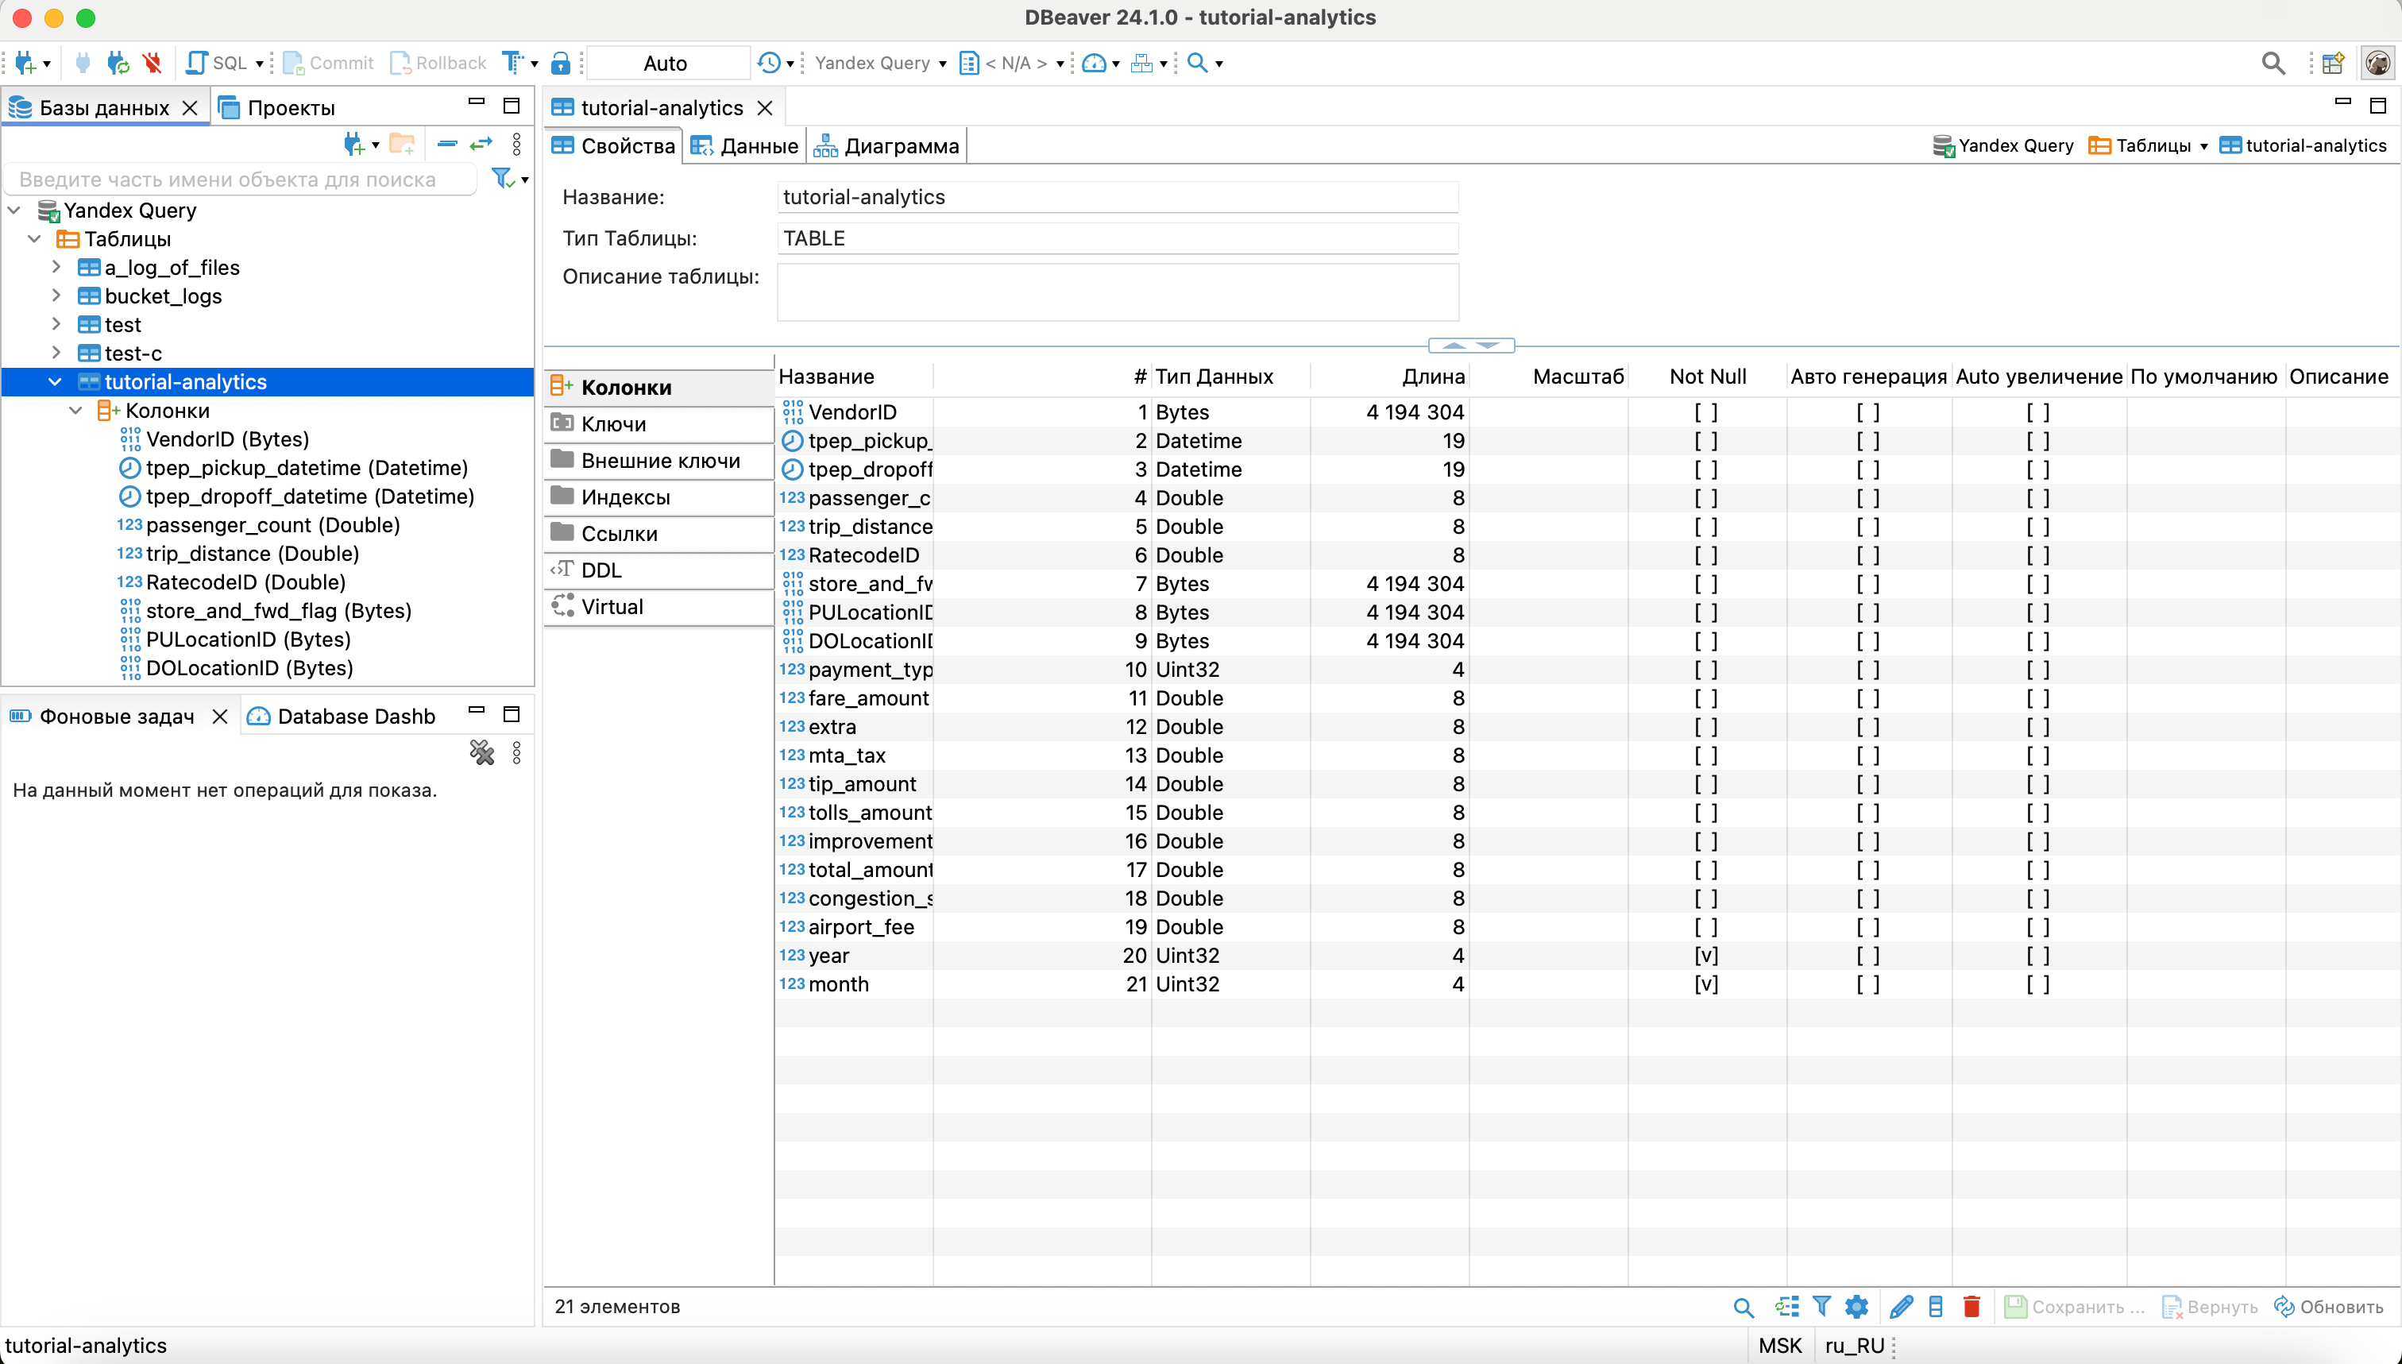This screenshot has height=1364, width=2402.
Task: Toggle Not Null checkbox for VendorID row
Action: click(x=1705, y=412)
